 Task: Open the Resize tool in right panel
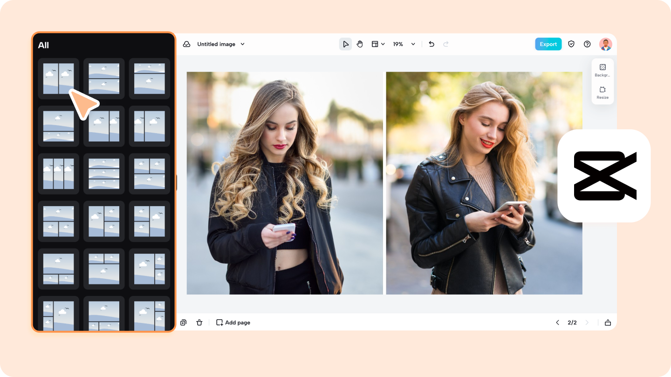(603, 93)
